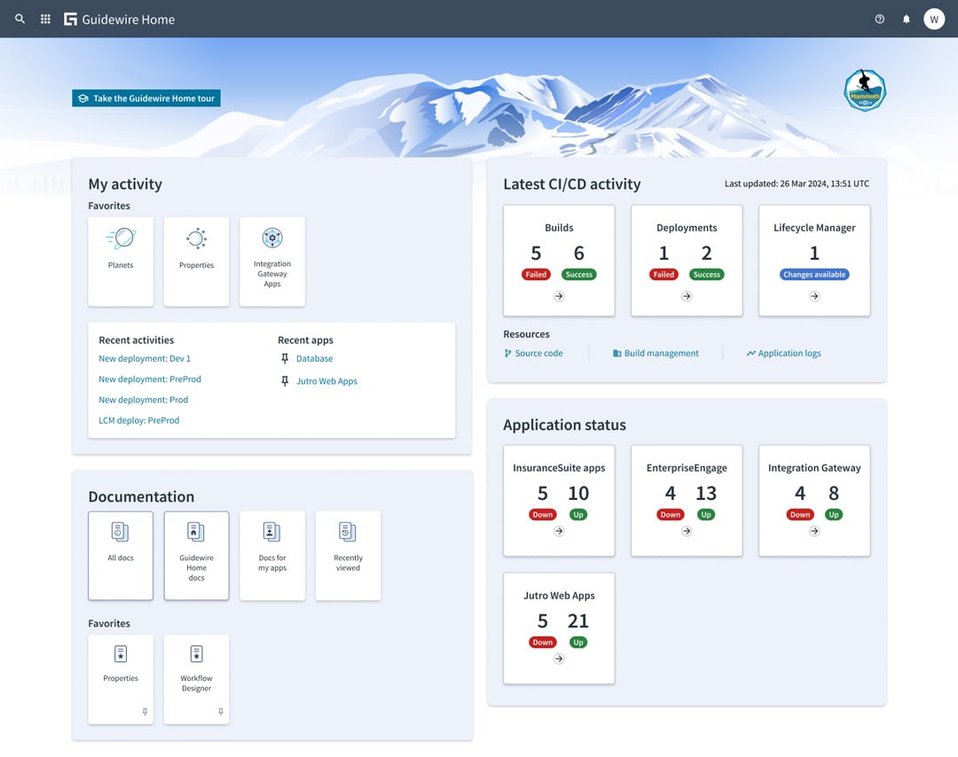
Task: Open the Planets favorite card
Action: [x=121, y=261]
